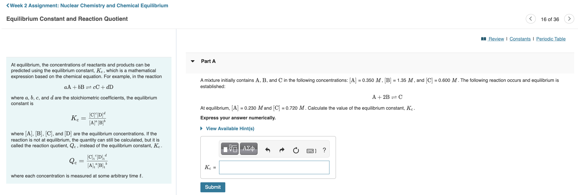Screen dimensions: 578x195
Task: Select the Equilibrium Constant and Reaction Quotient heading
Action: click(x=67, y=19)
